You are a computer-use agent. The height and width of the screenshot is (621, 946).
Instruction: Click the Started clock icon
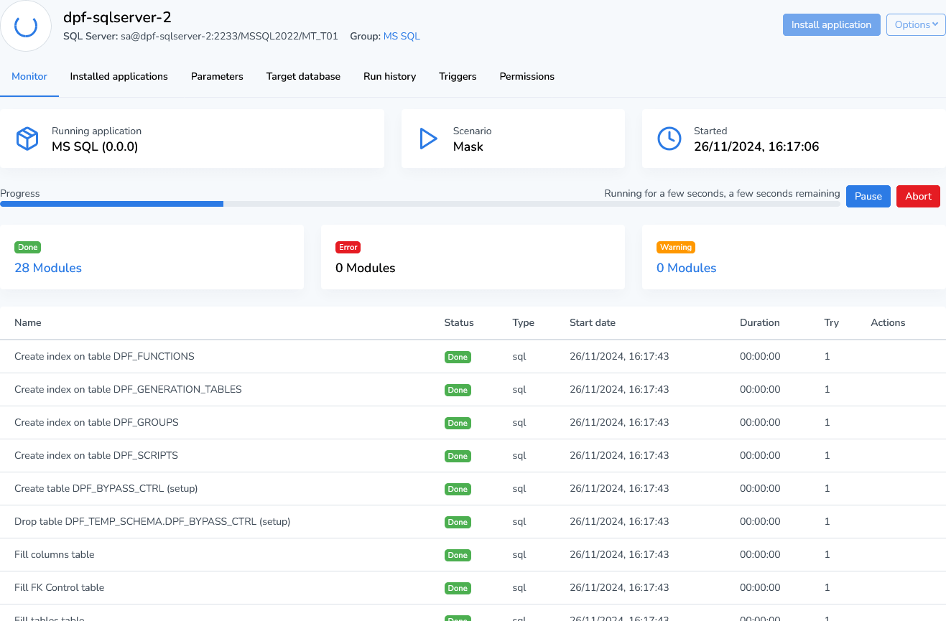(x=669, y=139)
